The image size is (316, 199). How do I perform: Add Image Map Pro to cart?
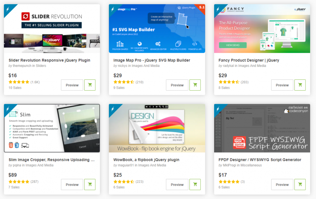(x=195, y=85)
